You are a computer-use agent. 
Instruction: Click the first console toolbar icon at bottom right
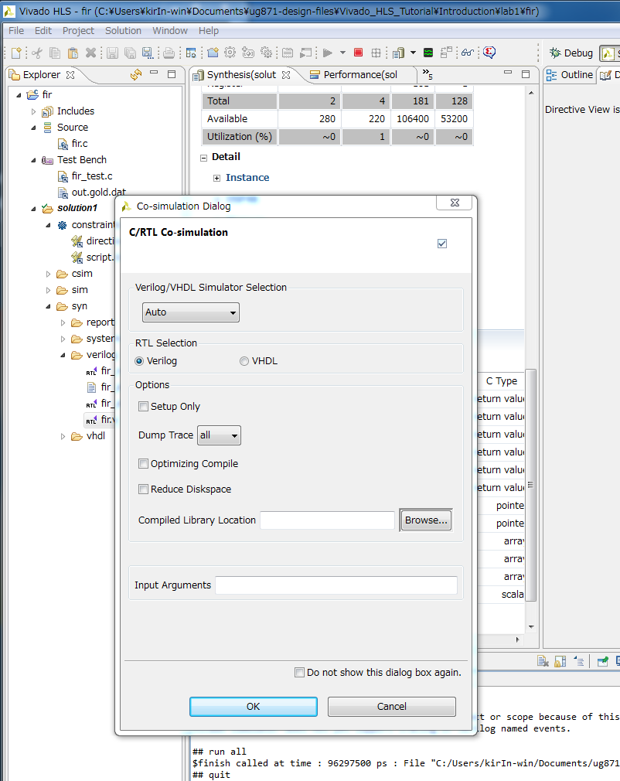[x=543, y=661]
